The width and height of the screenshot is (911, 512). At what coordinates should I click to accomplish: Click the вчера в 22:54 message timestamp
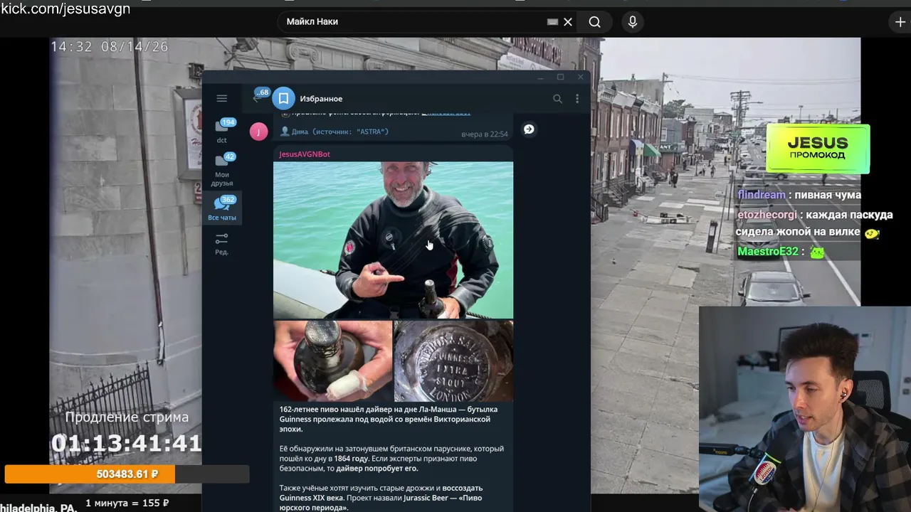click(x=485, y=134)
